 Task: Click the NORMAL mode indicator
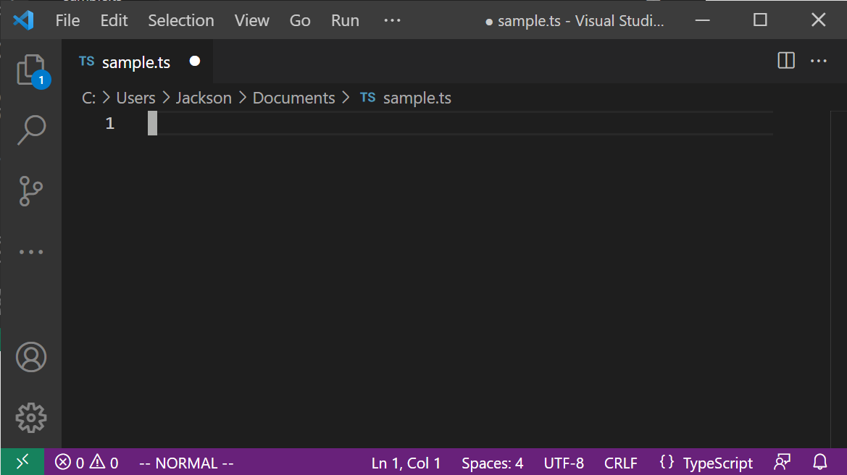click(185, 462)
